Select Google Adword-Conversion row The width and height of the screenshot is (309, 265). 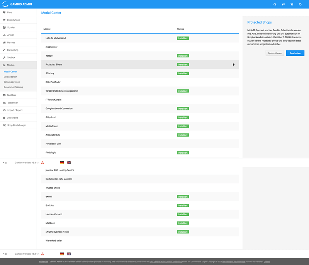click(x=140, y=109)
